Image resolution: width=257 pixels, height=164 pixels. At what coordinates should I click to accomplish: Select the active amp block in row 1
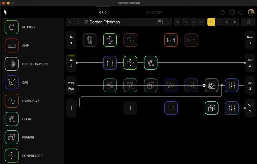(x=171, y=40)
